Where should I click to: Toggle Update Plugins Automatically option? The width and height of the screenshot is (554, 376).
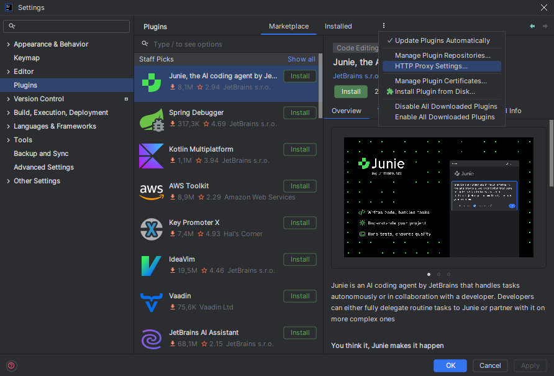tap(442, 40)
